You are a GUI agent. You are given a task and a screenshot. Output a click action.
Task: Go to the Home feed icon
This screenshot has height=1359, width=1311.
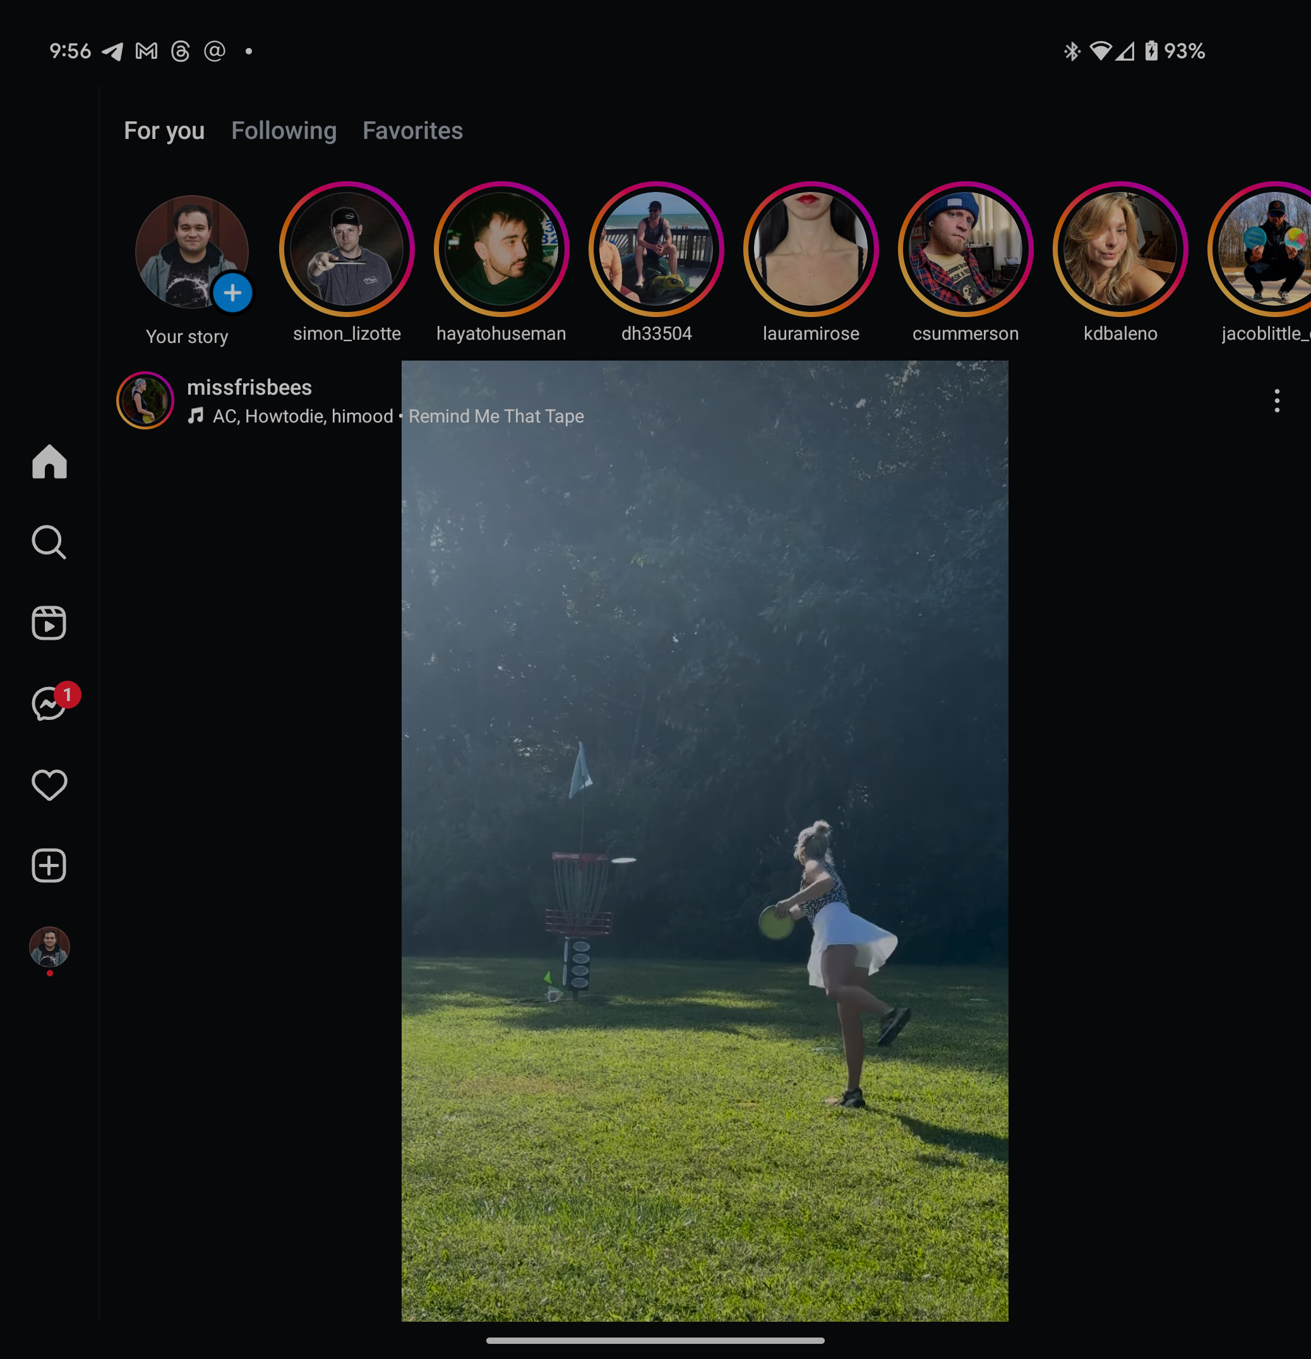tap(49, 462)
